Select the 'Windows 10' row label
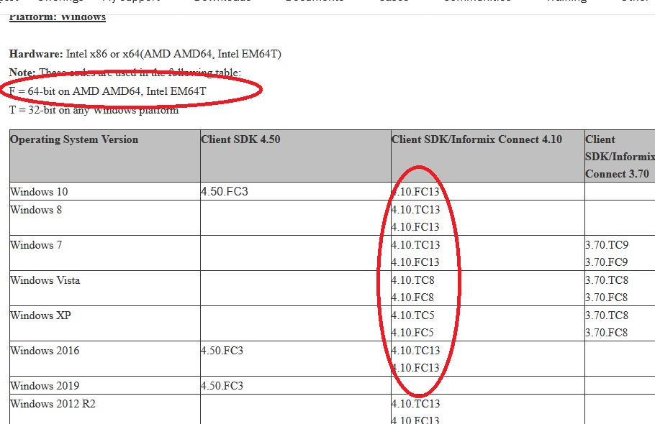The image size is (655, 424). point(39,192)
